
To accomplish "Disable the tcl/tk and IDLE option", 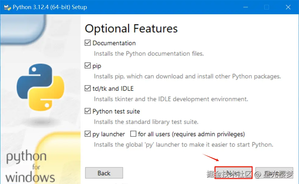I will click(88, 89).
